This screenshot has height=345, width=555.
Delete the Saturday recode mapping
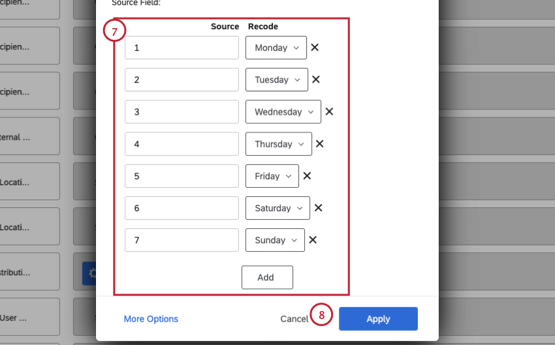319,208
